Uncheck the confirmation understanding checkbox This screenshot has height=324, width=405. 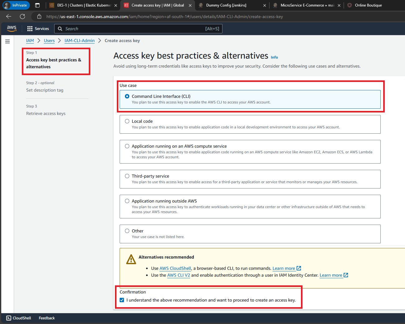122,300
